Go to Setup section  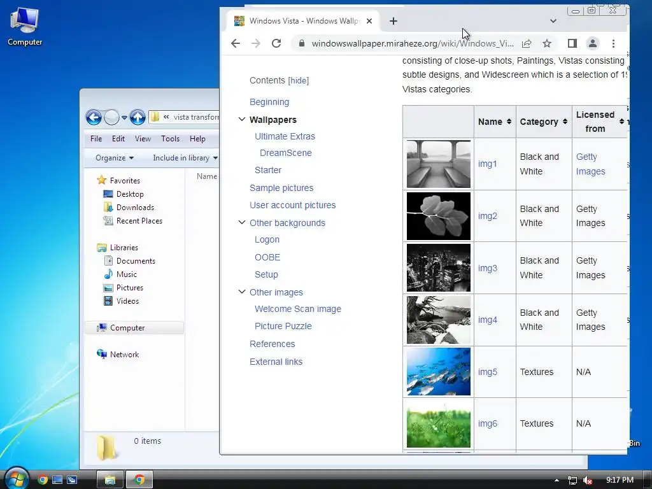point(266,274)
